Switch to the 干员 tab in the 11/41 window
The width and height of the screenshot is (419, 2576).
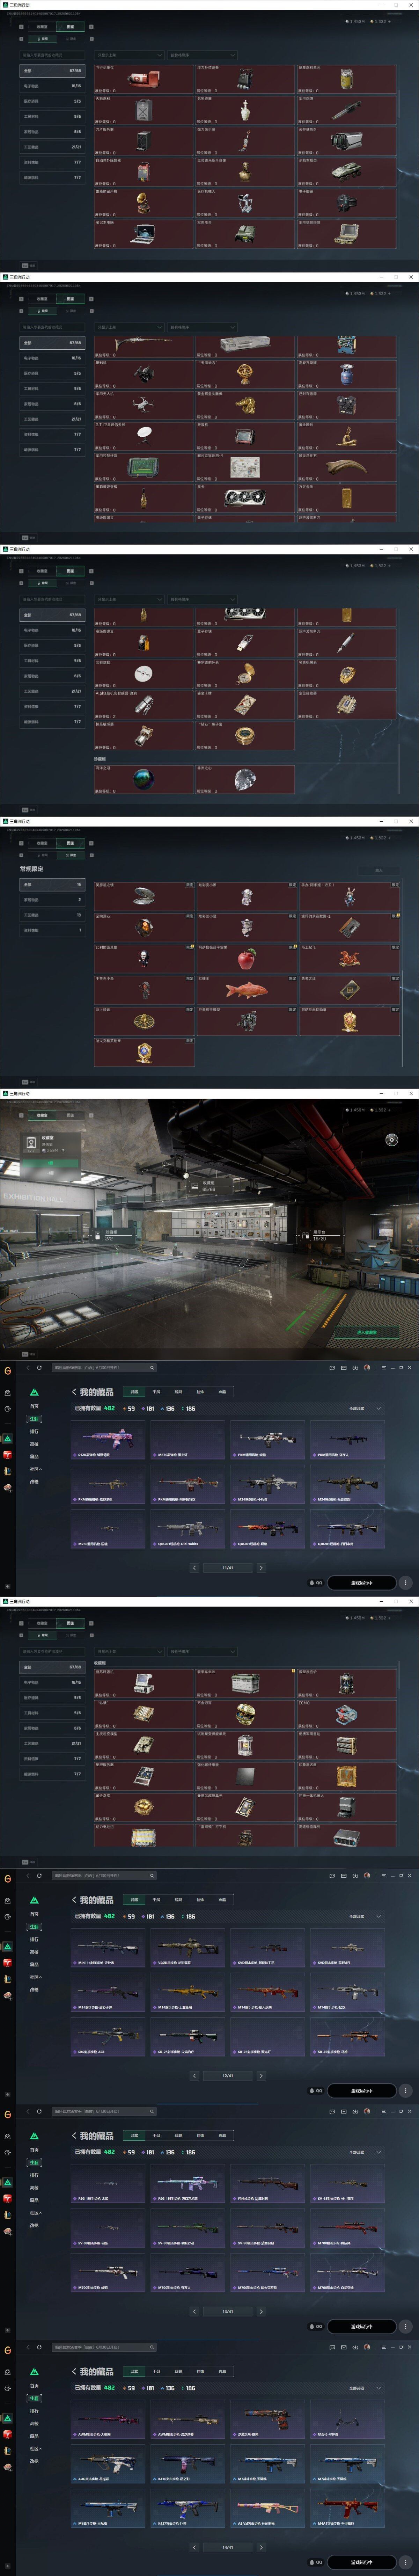point(156,1392)
